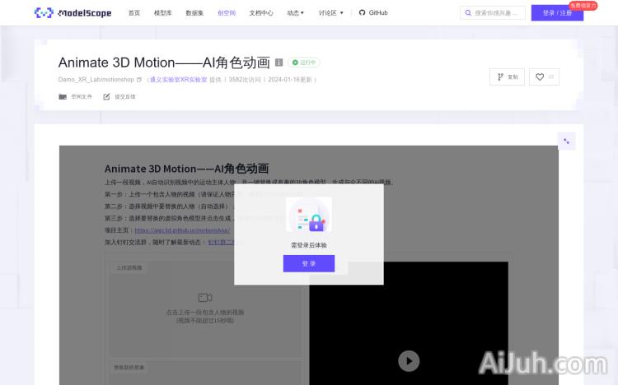
Task: Click the lock illustration in login dialog
Action: tap(309, 215)
